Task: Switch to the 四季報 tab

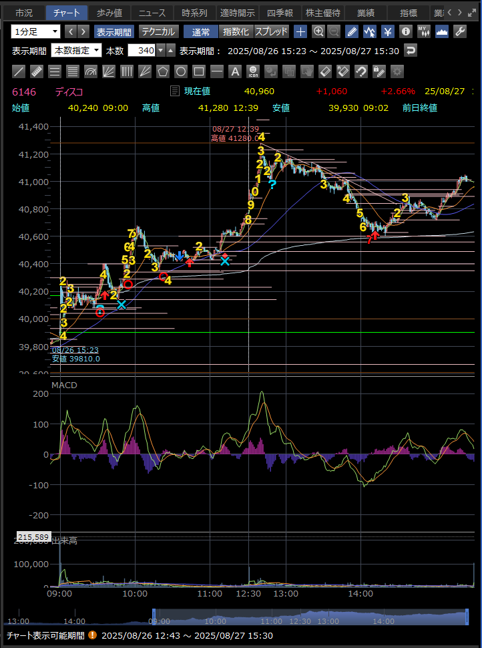Action: click(x=280, y=13)
